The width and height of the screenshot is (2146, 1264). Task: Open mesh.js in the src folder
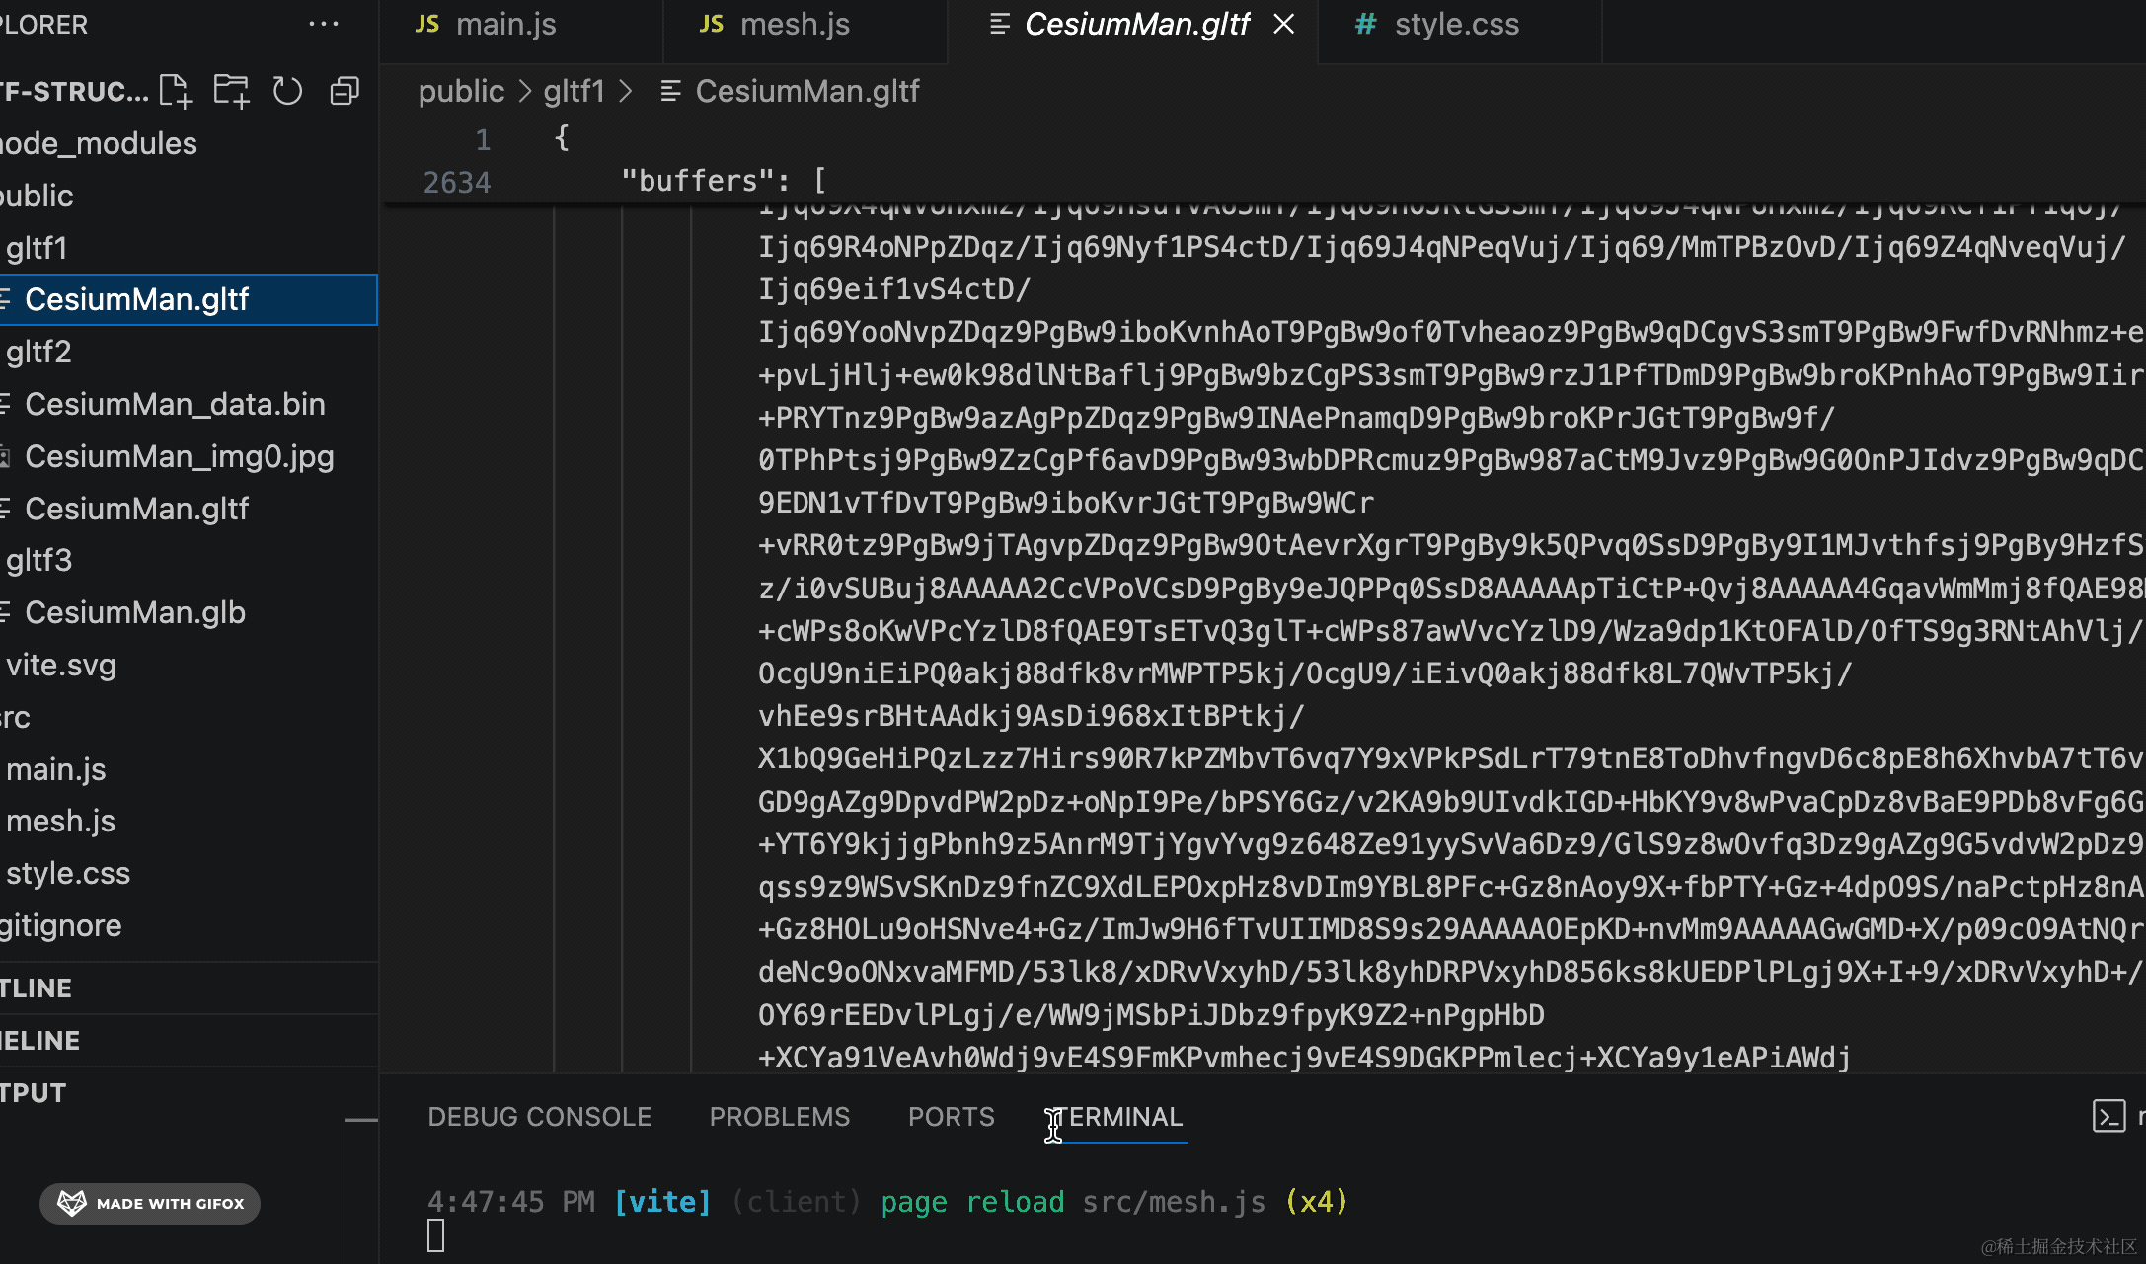click(189, 821)
